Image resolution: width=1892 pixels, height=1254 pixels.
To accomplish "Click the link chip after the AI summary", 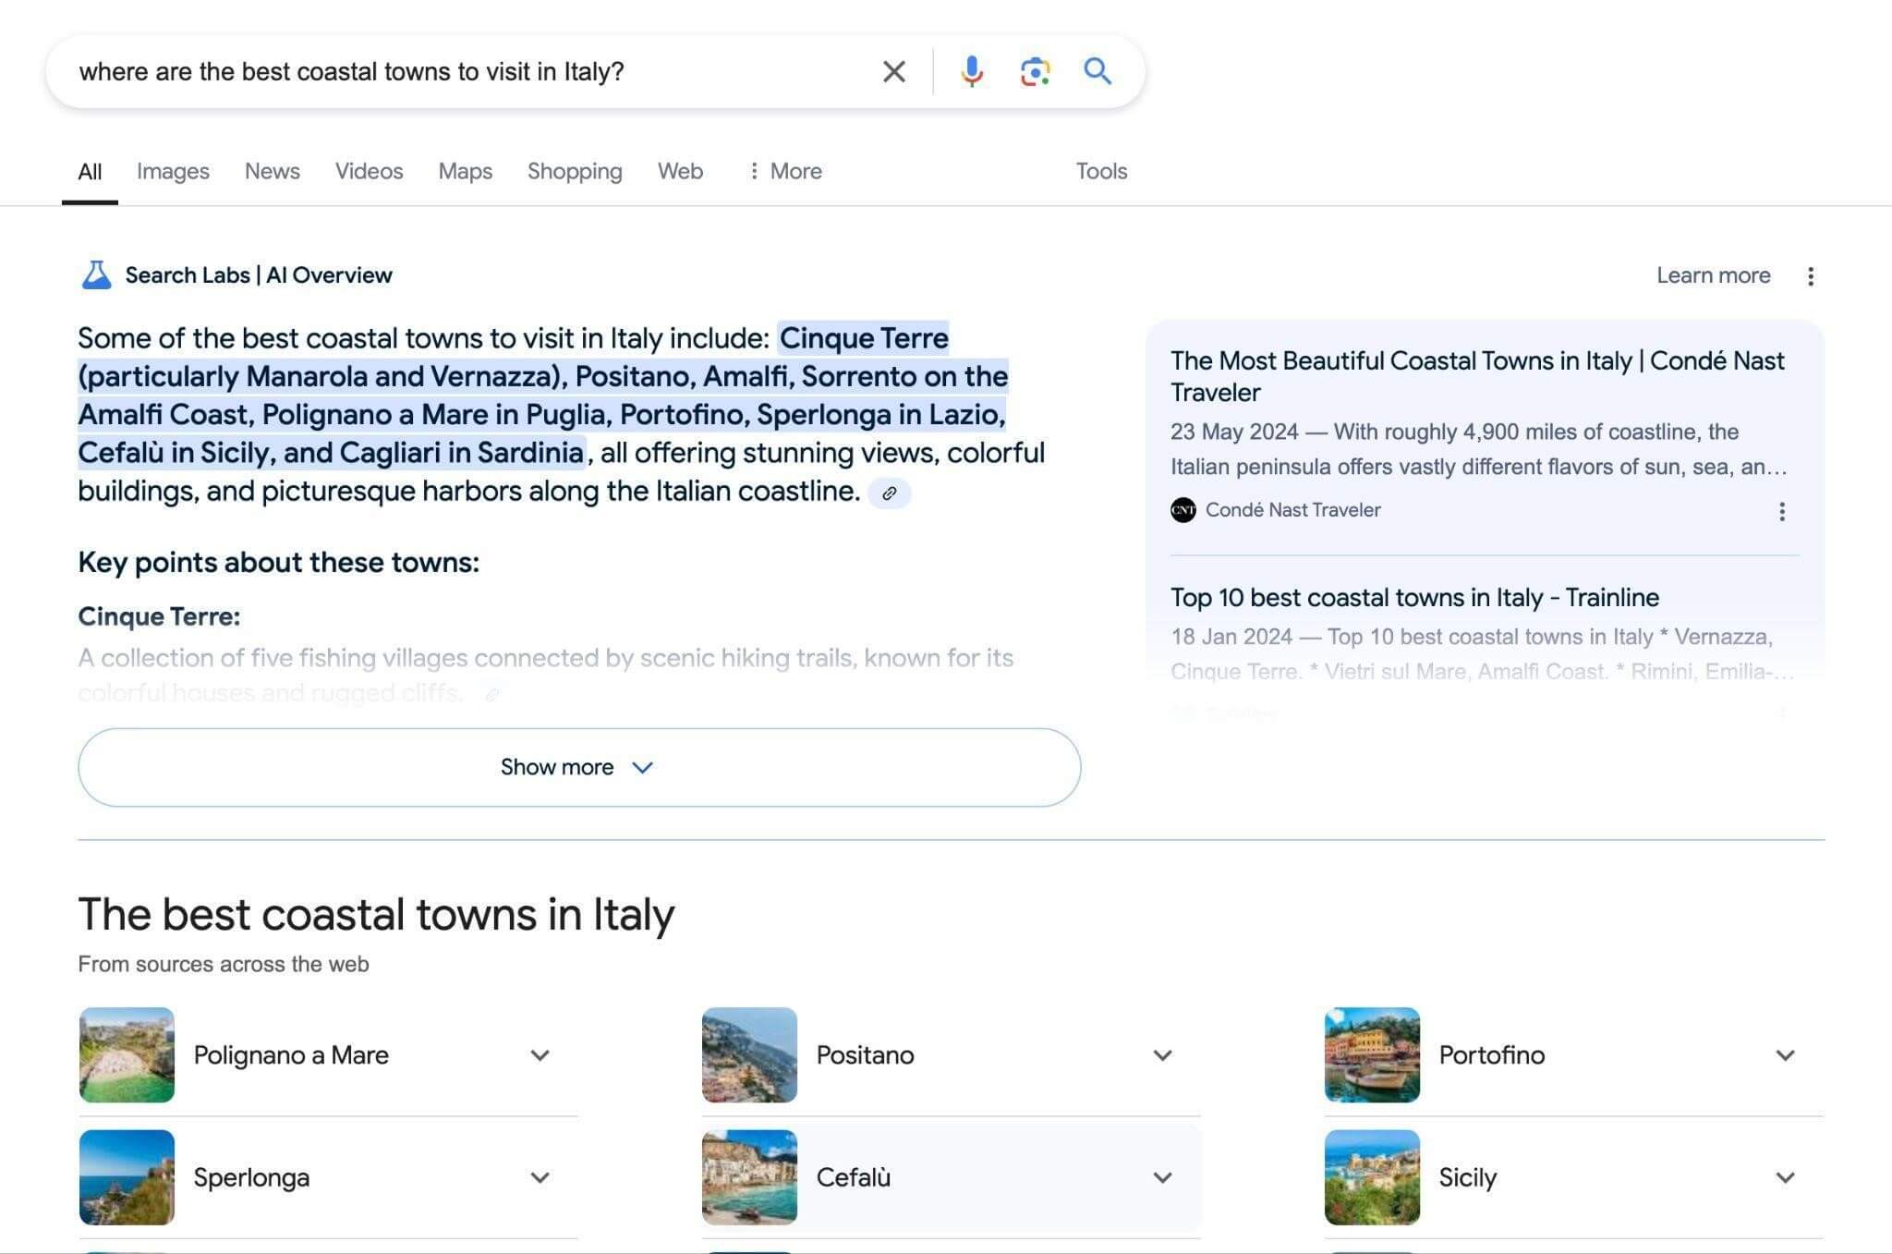I will click(890, 493).
